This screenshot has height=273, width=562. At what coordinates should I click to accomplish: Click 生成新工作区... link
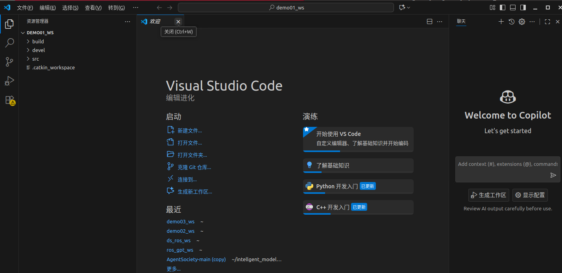pyautogui.click(x=190, y=192)
